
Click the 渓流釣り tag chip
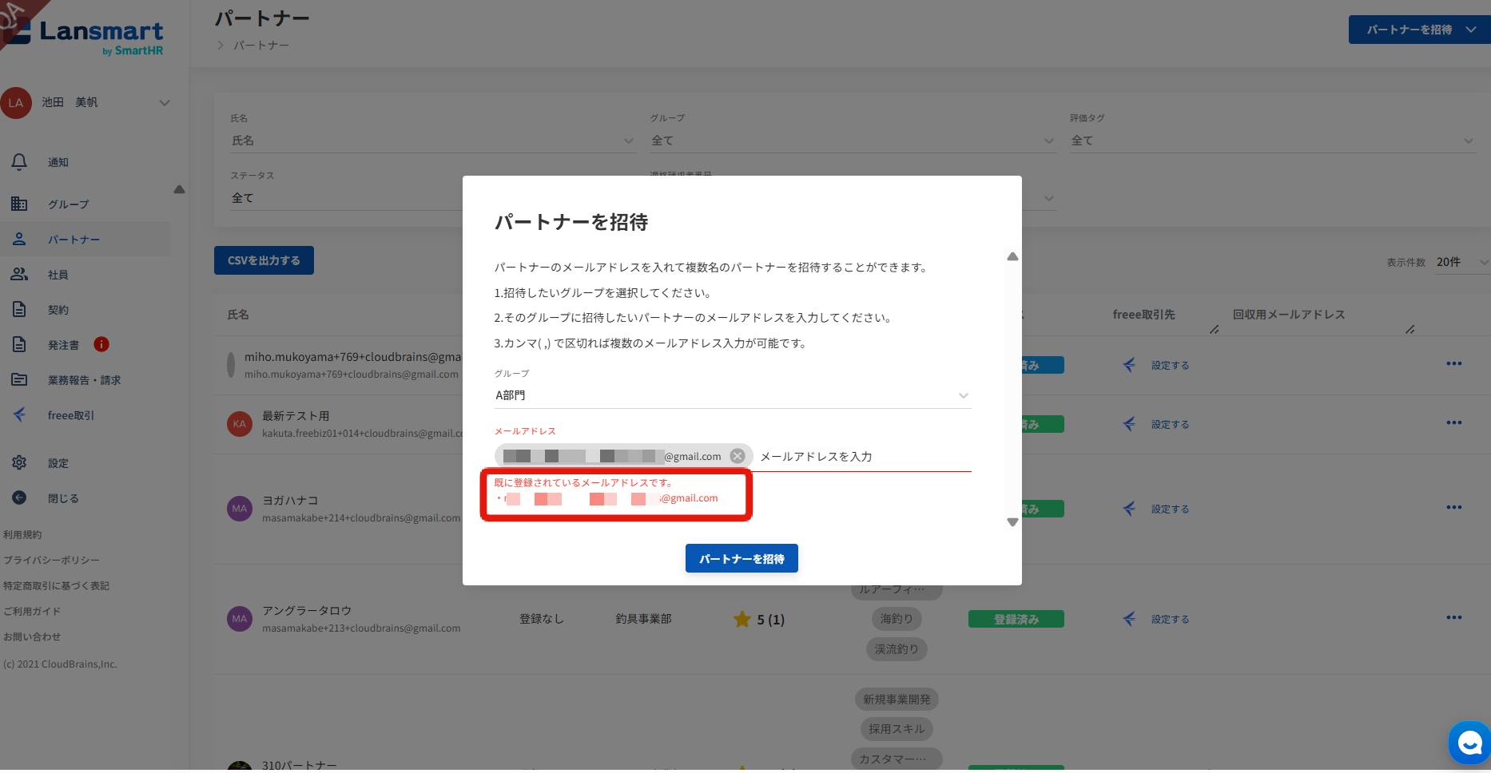tap(897, 649)
